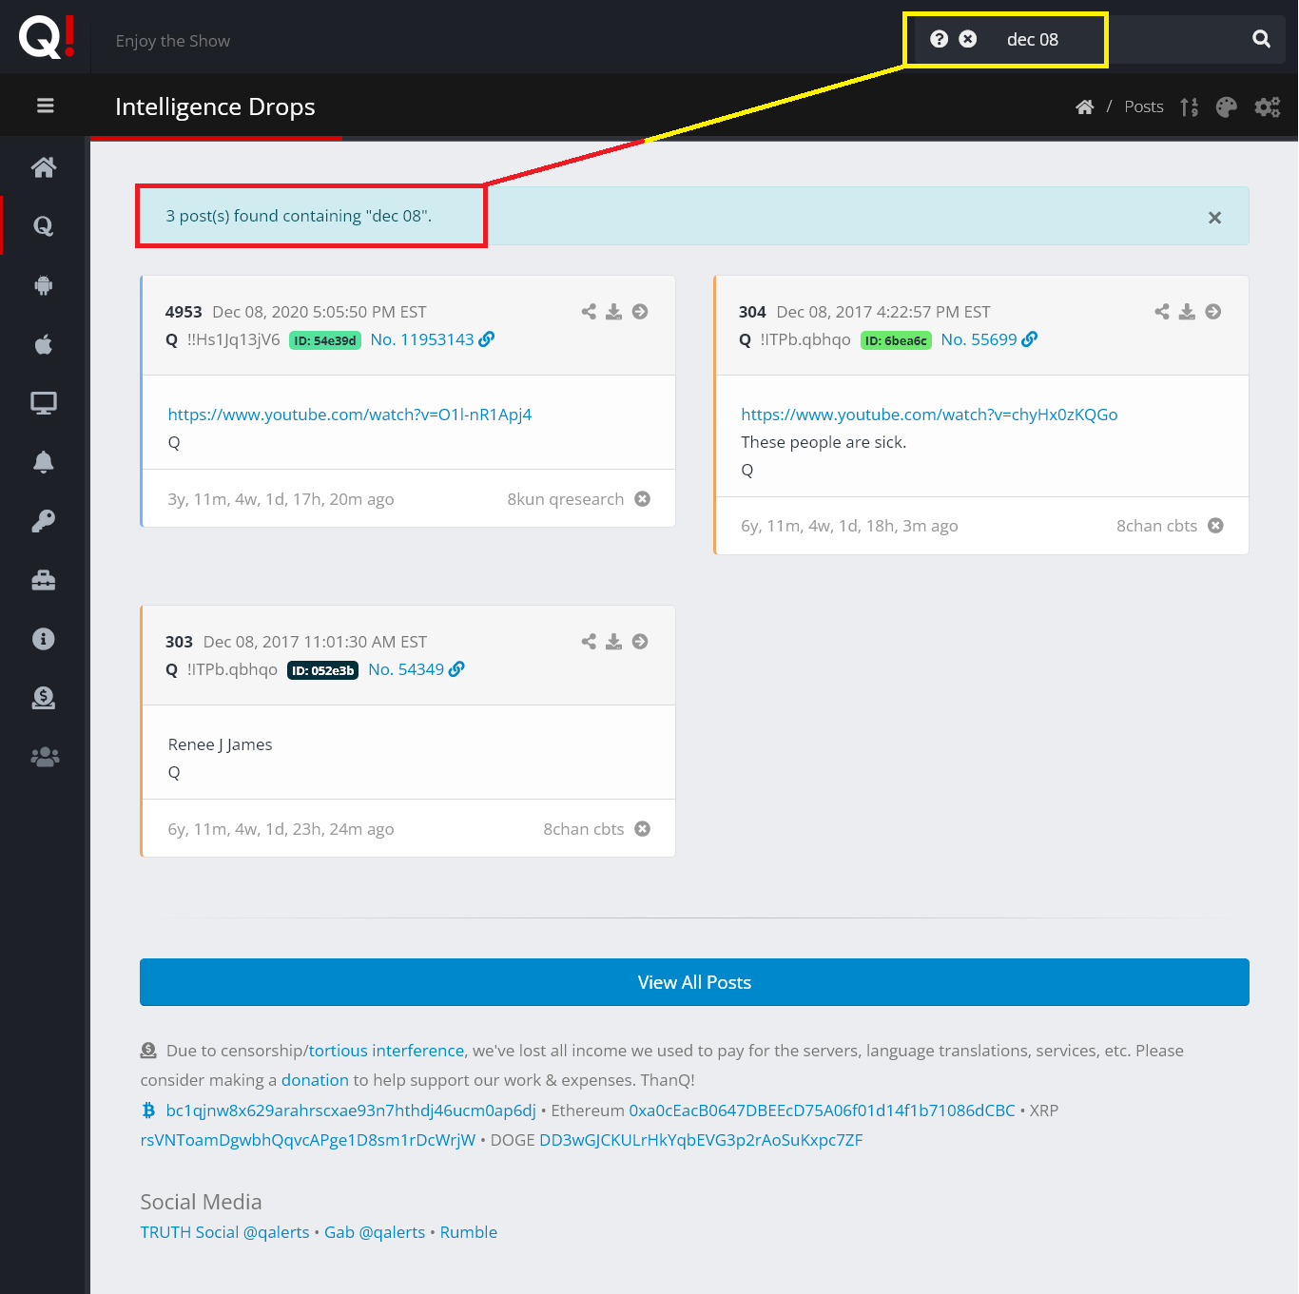
Task: Click the View All Posts button
Action: [x=694, y=982]
